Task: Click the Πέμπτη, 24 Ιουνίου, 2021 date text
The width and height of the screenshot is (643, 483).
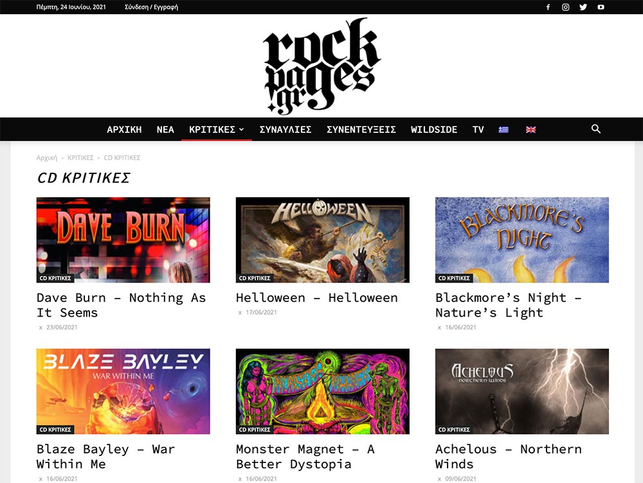Action: coord(71,7)
